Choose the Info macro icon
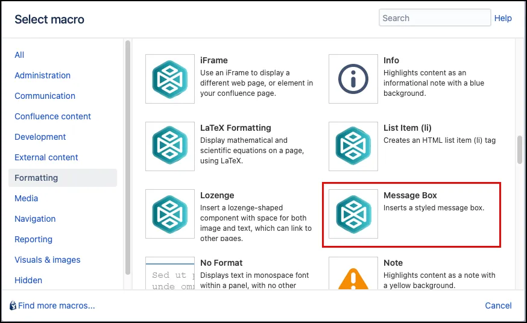The image size is (527, 323). pyautogui.click(x=353, y=79)
